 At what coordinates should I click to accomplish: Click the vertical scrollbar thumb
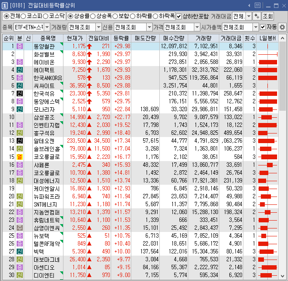[282, 76]
